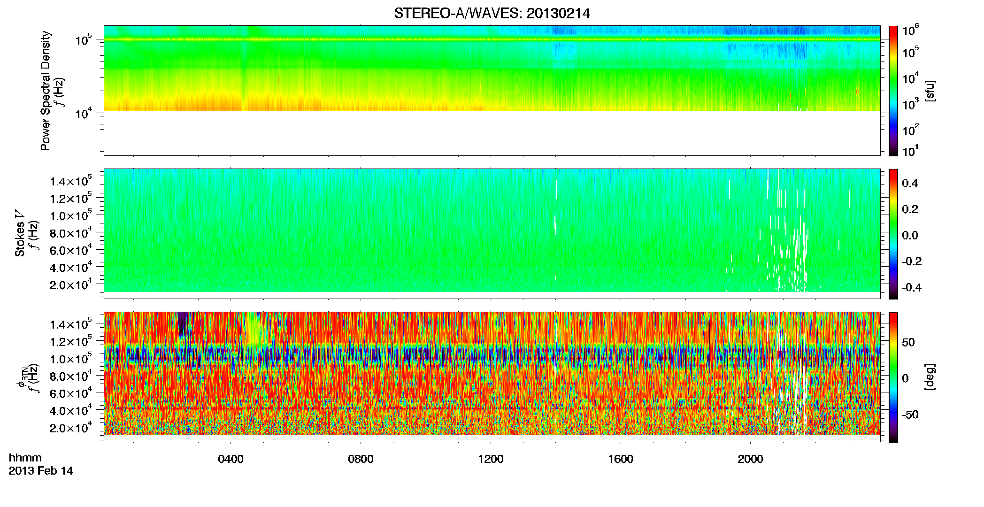Screen dimensions: 984x507
Task: Click the [sfu] colorbar unit label
Action: (930, 91)
